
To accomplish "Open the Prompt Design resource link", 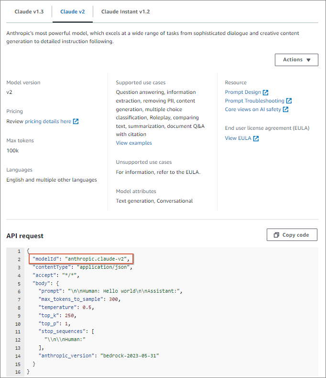I will [243, 92].
